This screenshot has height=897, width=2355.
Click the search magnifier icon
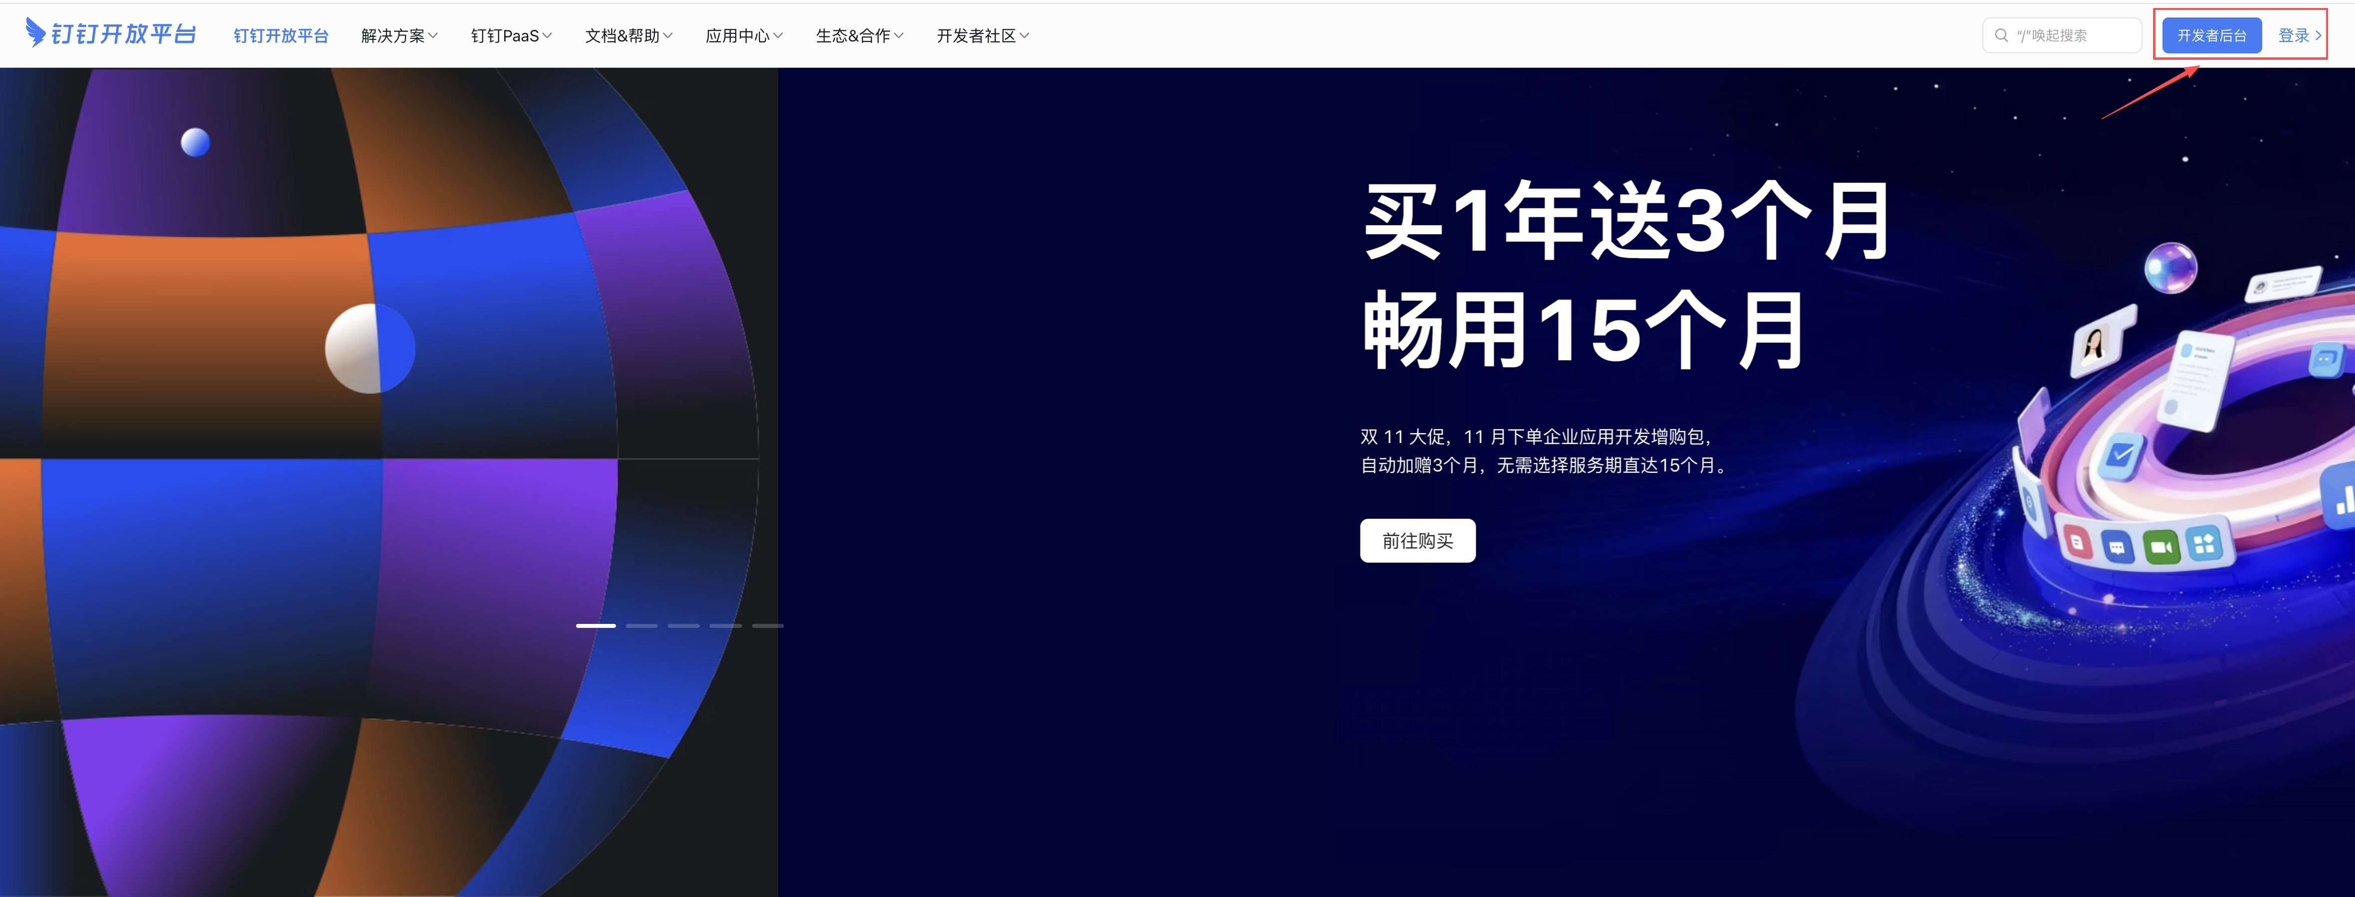tap(2001, 35)
